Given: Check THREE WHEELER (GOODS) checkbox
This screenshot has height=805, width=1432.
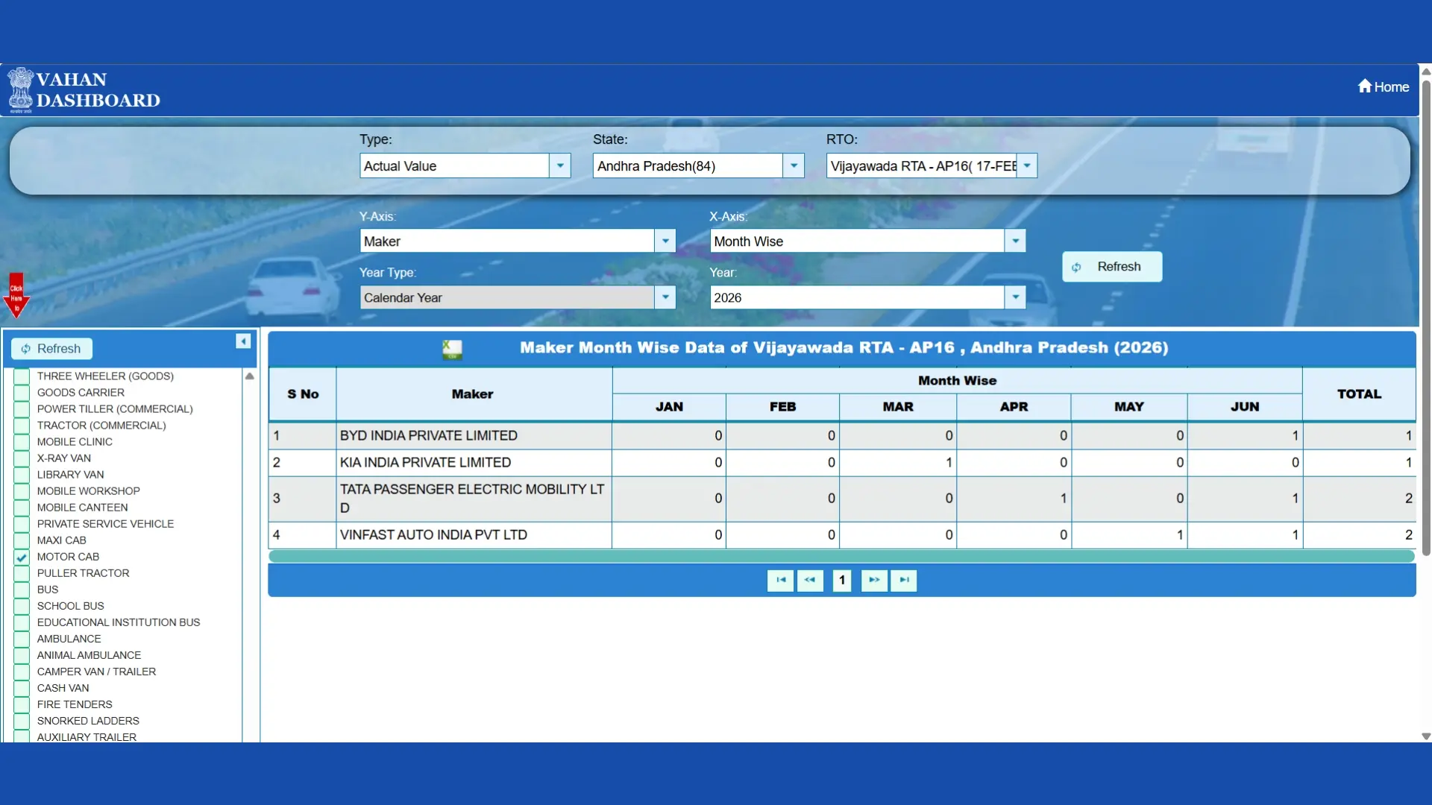Looking at the screenshot, I should pos(22,376).
